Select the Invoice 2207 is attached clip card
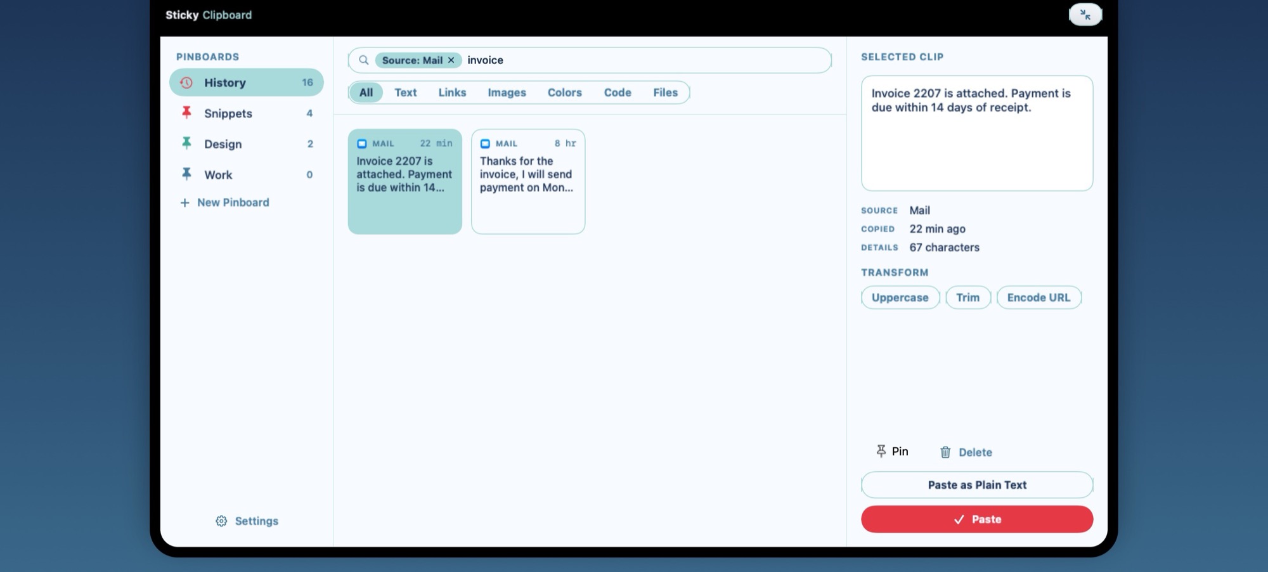 [x=405, y=182]
